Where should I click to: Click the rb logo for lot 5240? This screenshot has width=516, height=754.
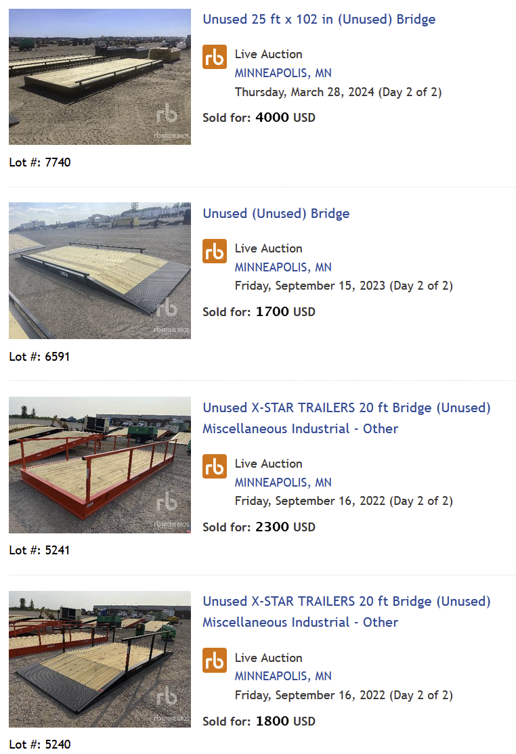click(215, 660)
